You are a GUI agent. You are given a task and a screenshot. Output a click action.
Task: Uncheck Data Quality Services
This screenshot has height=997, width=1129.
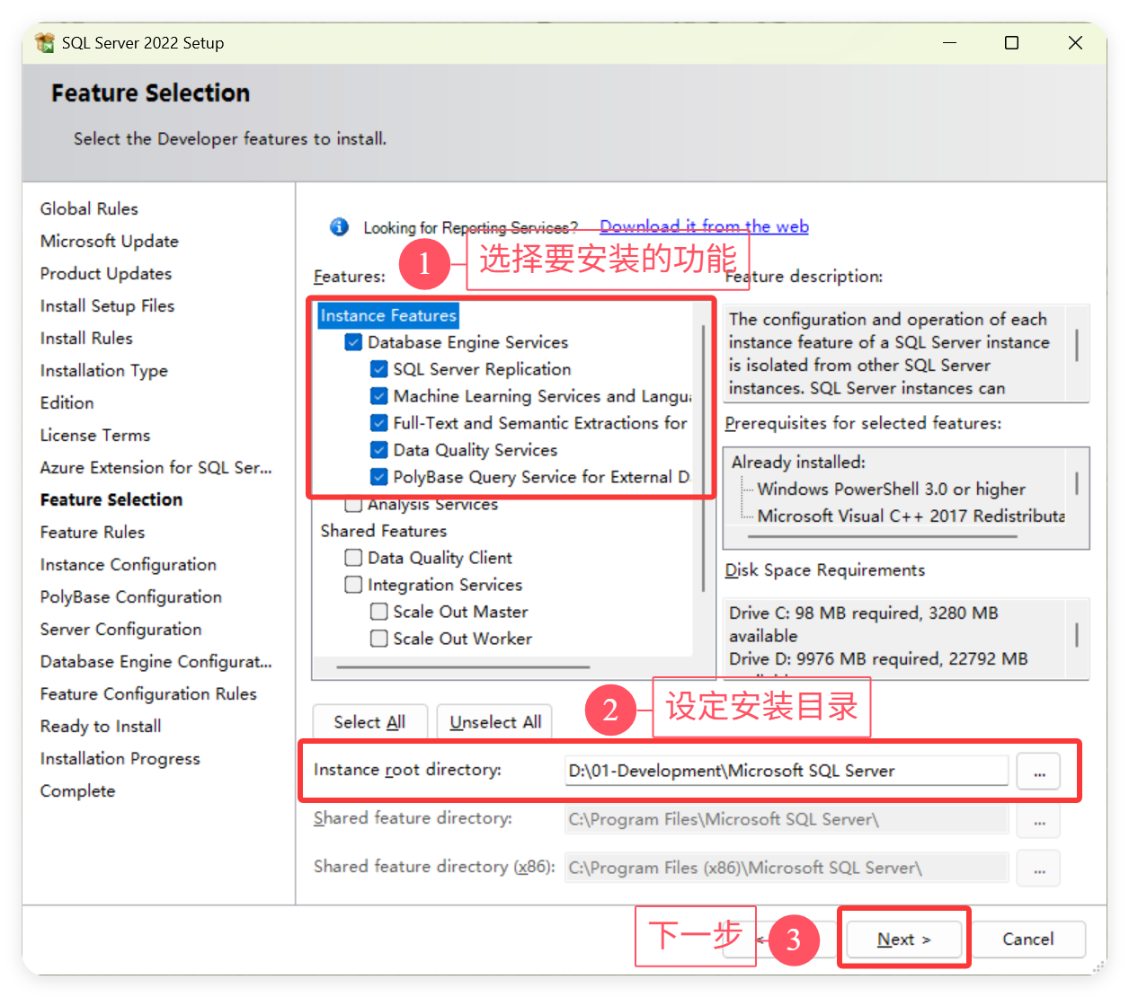[x=379, y=450]
